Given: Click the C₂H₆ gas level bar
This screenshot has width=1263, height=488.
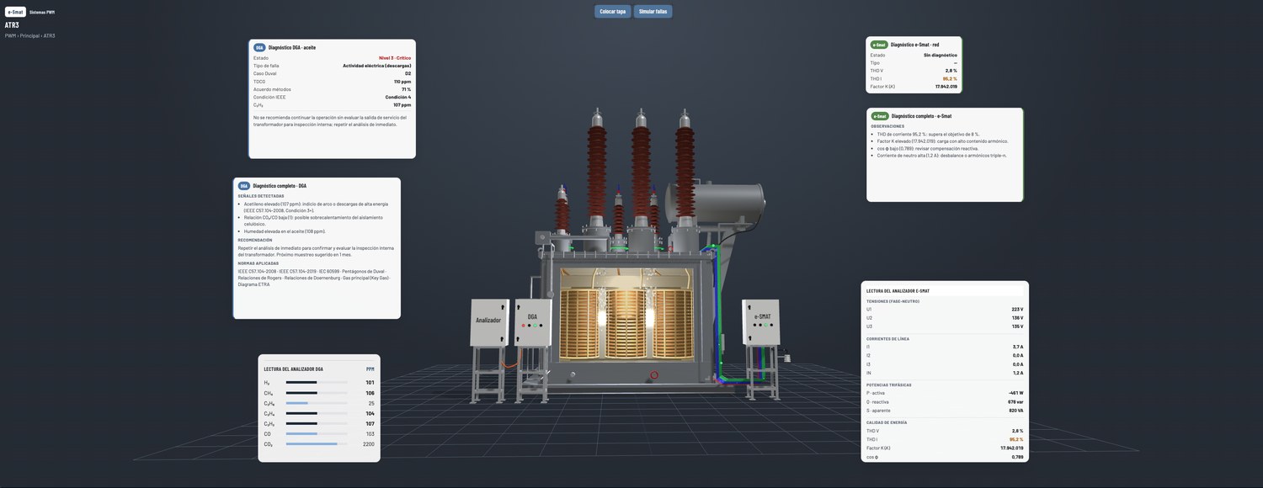Looking at the screenshot, I should 317,403.
